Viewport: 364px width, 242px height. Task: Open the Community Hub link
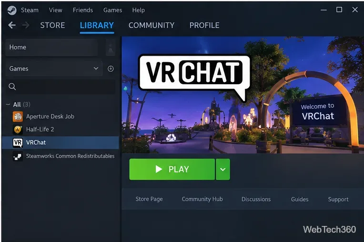pyautogui.click(x=202, y=199)
